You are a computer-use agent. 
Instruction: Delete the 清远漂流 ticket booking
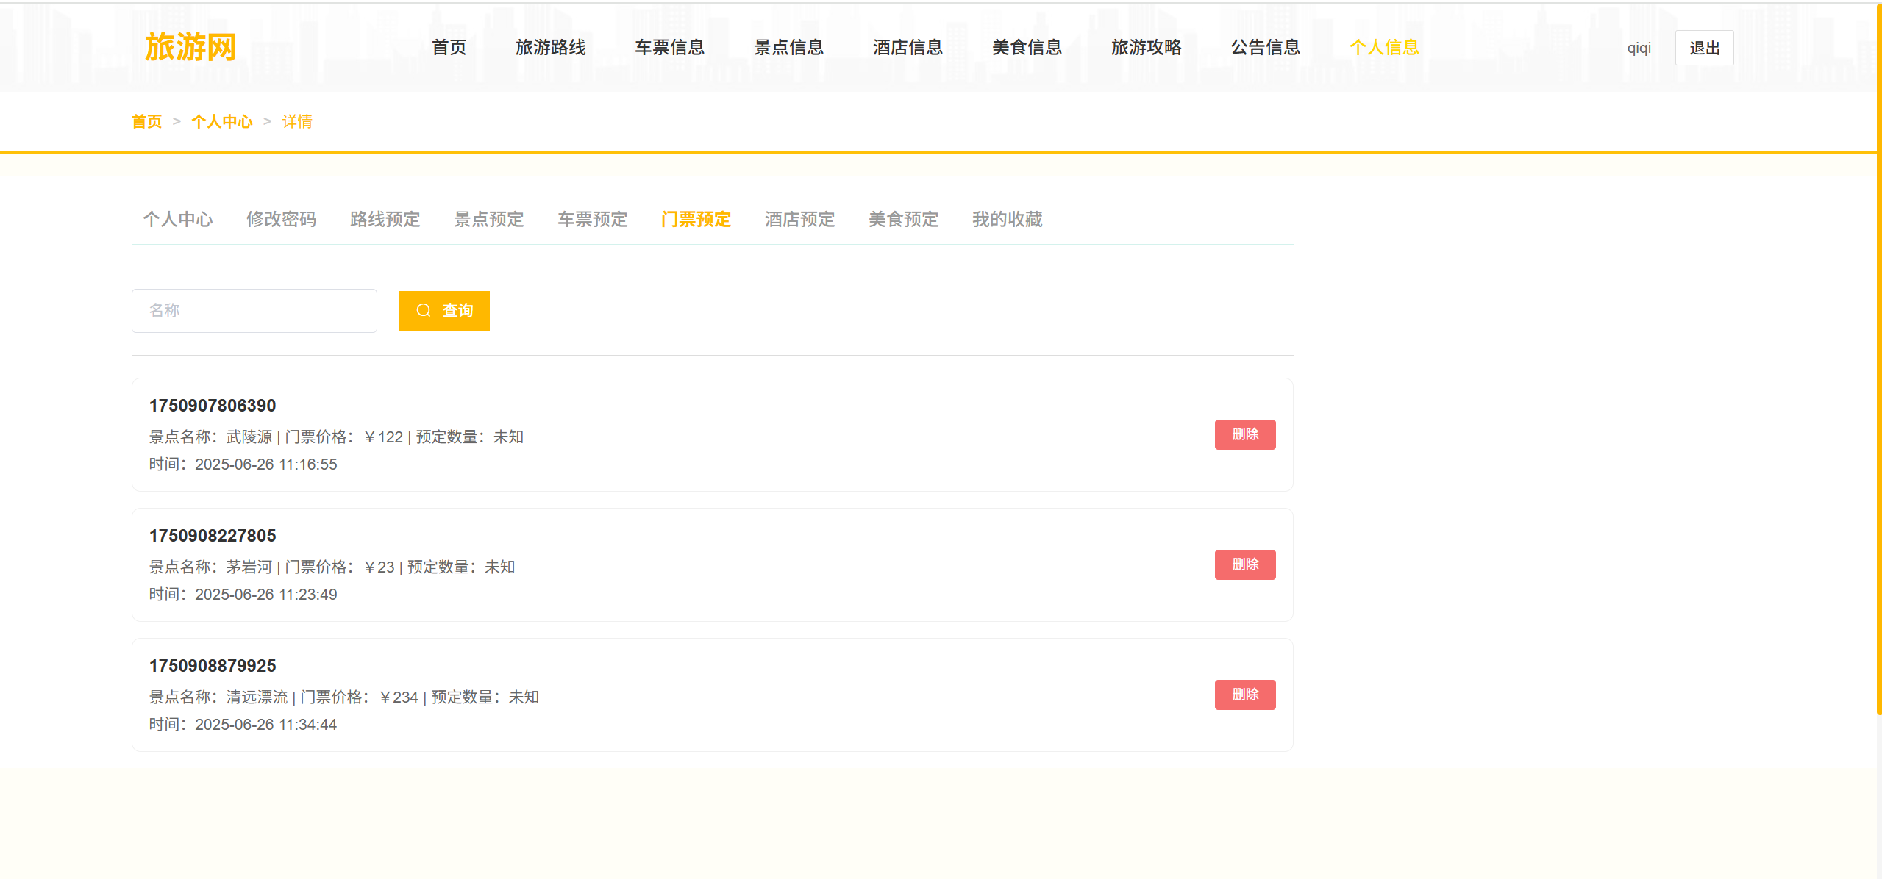tap(1244, 695)
